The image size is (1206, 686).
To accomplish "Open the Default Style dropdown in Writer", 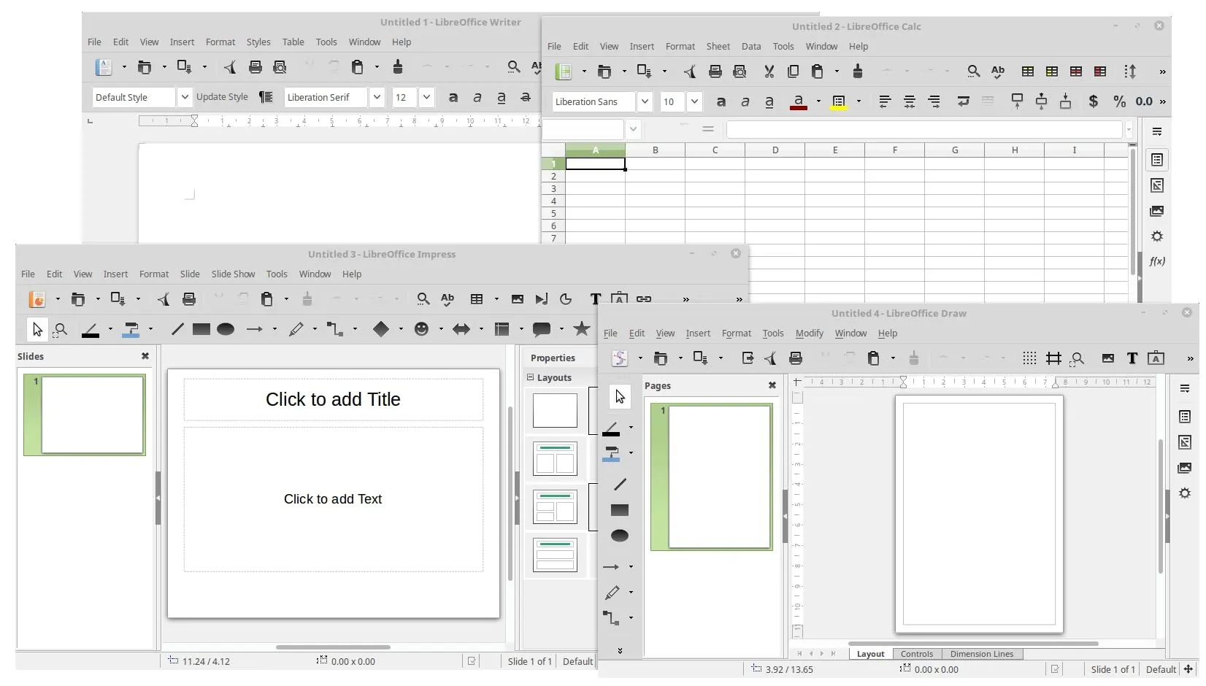I will pos(185,97).
